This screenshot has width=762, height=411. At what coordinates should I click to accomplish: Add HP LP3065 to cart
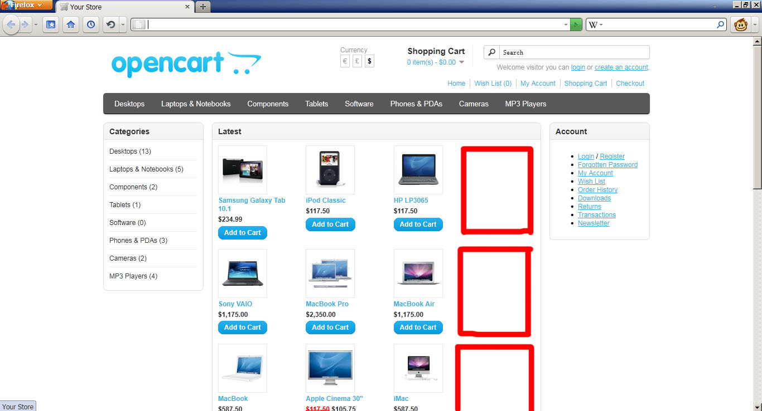pos(418,224)
